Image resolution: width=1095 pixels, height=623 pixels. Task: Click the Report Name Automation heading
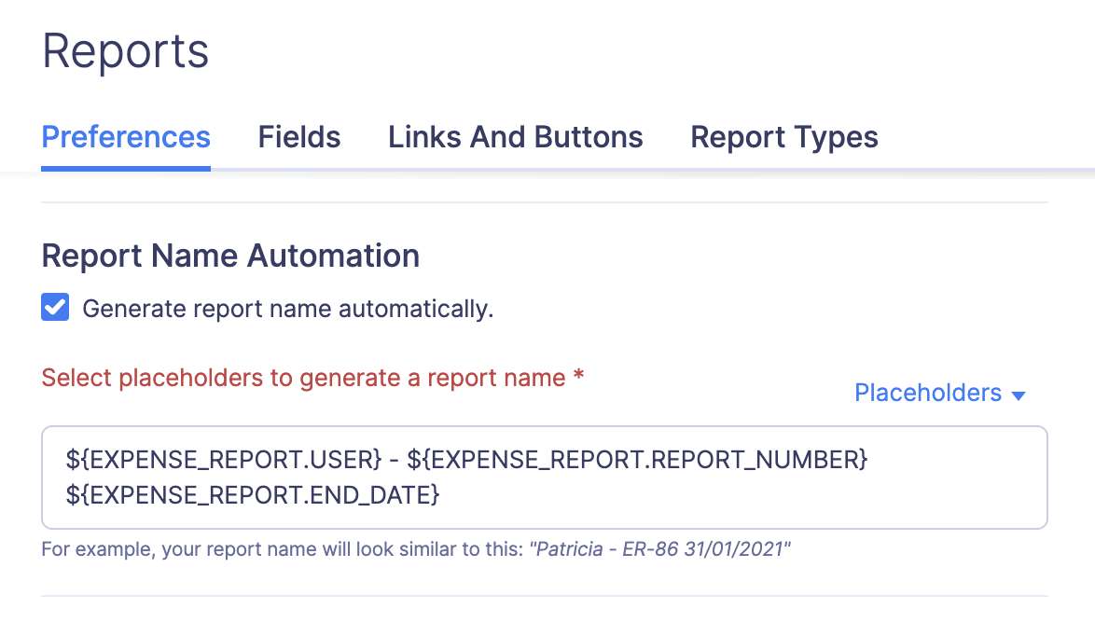tap(230, 256)
